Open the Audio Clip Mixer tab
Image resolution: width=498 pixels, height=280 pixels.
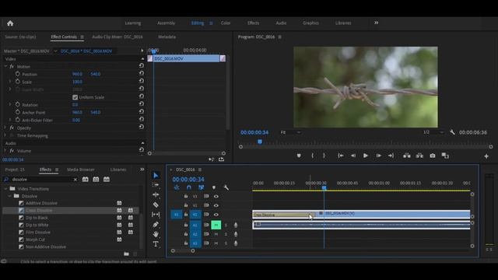point(117,37)
